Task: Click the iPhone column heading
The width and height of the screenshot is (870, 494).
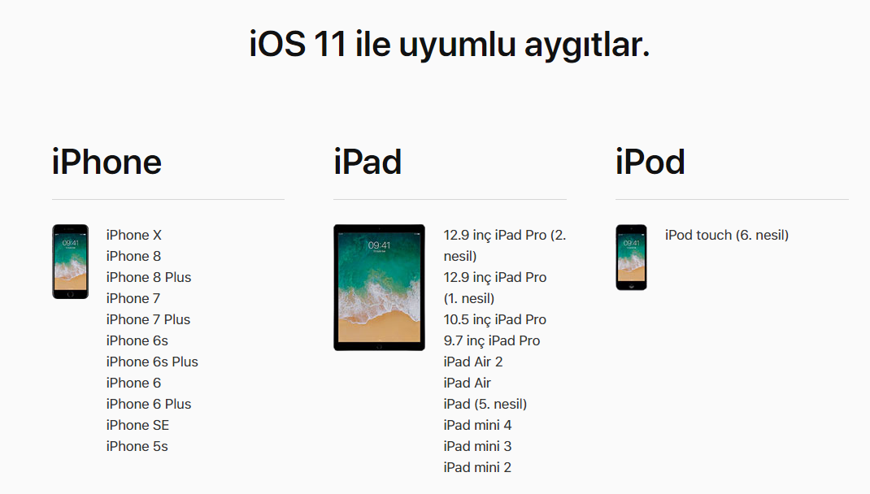Action: [x=107, y=162]
